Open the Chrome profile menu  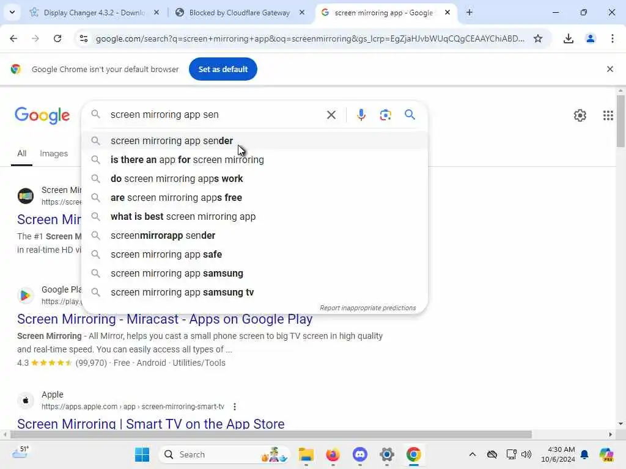591,38
